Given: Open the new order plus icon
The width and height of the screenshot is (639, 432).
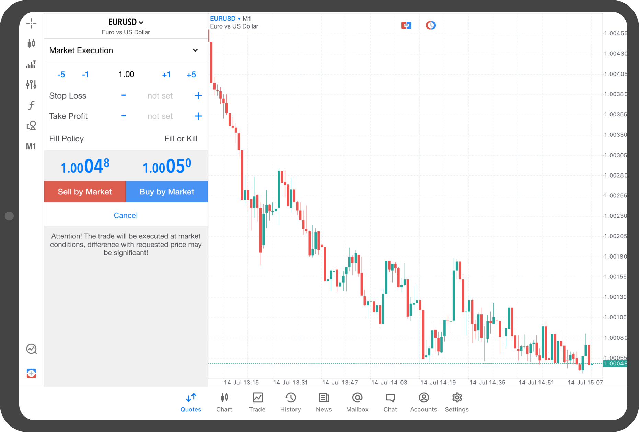Looking at the screenshot, I should pos(31,373).
